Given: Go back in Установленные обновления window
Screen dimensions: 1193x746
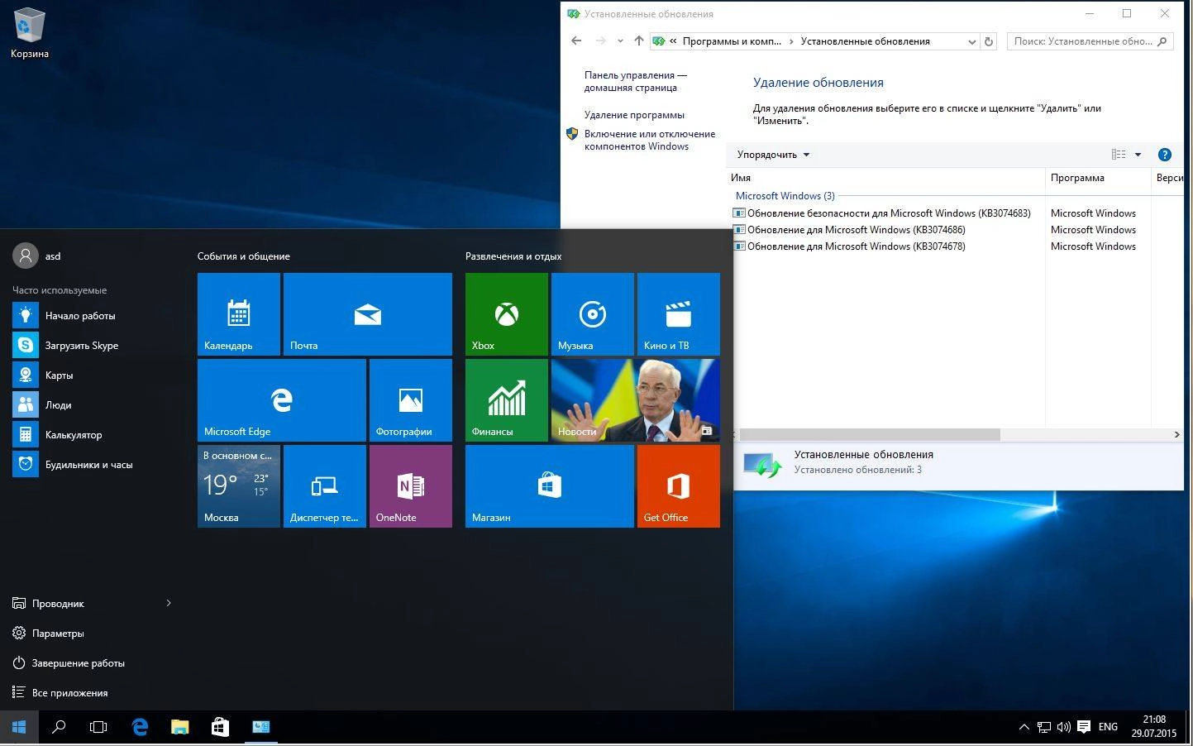Looking at the screenshot, I should [576, 41].
